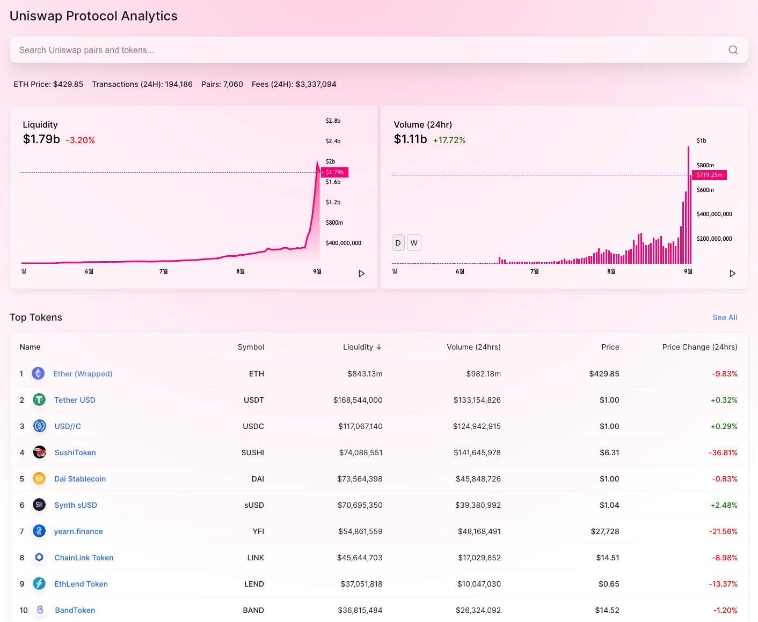The image size is (758, 622).
Task: Open EthLend Token page
Action: coord(81,584)
